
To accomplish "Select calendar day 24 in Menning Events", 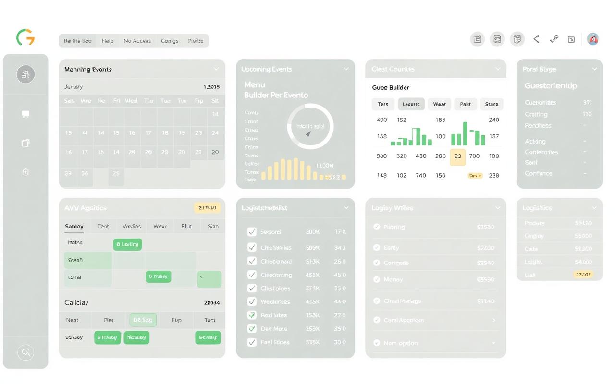I will pos(215,133).
